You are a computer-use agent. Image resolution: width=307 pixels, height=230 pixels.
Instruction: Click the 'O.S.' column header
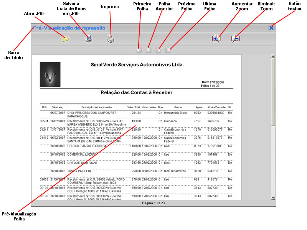45,107
